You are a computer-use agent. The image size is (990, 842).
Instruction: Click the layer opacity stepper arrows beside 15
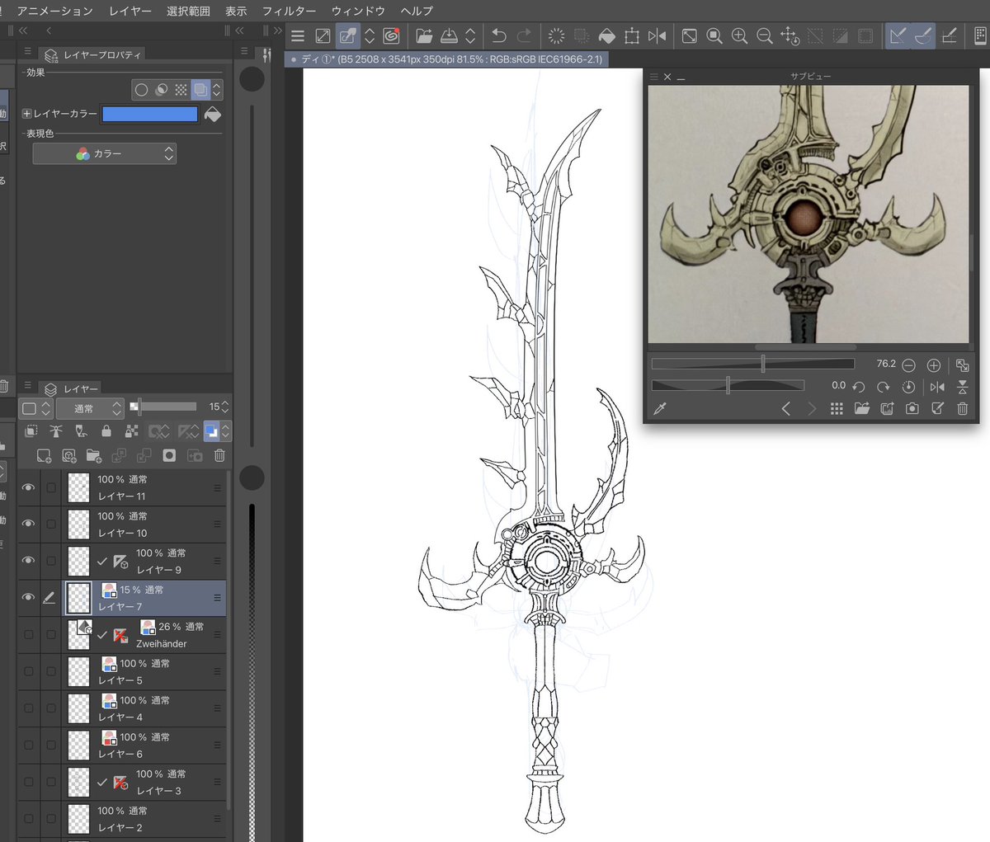pyautogui.click(x=225, y=407)
